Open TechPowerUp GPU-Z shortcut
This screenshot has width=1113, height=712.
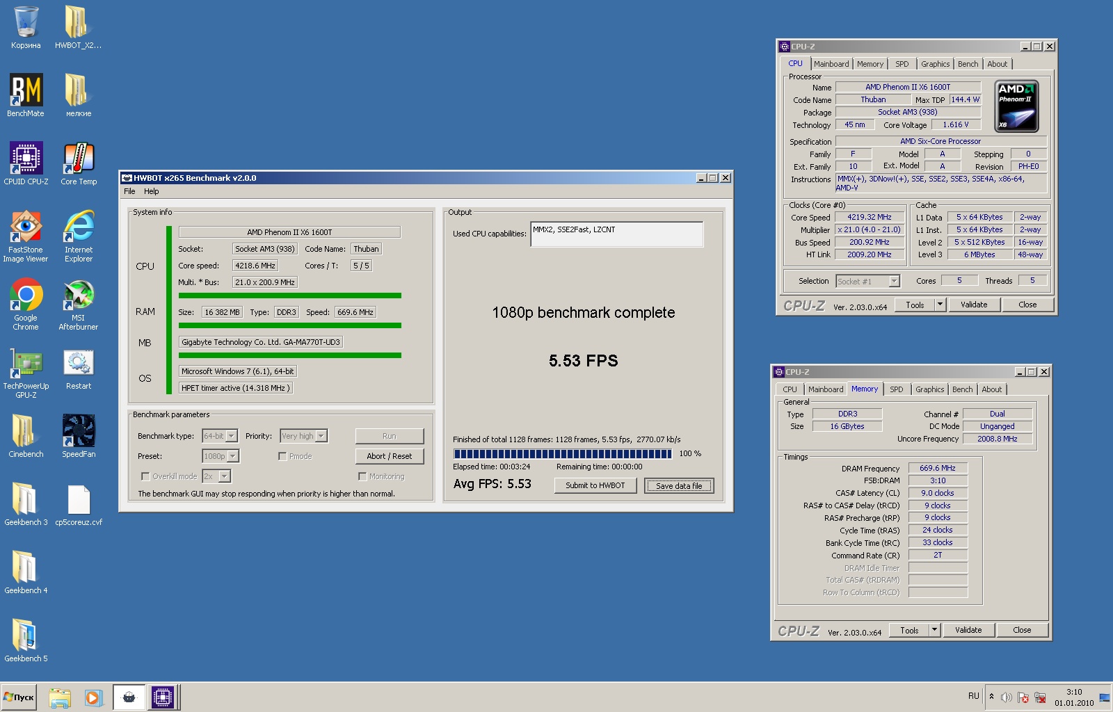point(26,373)
